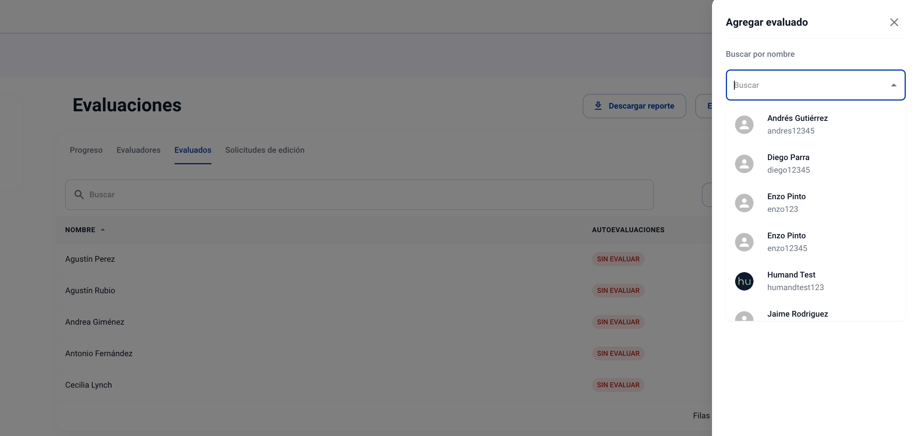Viewport: 915px width, 436px height.
Task: Select the Evaluados tab
Action: pyautogui.click(x=193, y=150)
